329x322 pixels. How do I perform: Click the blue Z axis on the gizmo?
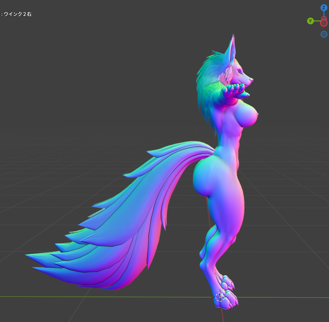click(324, 8)
